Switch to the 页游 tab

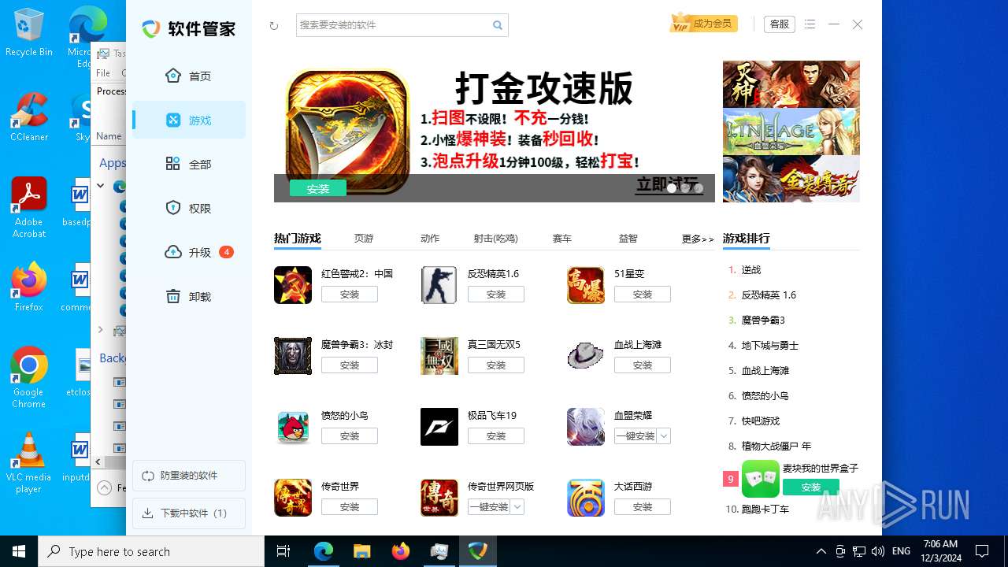(x=364, y=239)
